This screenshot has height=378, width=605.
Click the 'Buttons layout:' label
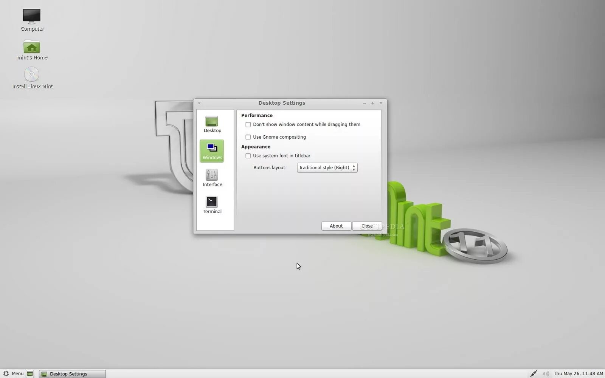270,167
